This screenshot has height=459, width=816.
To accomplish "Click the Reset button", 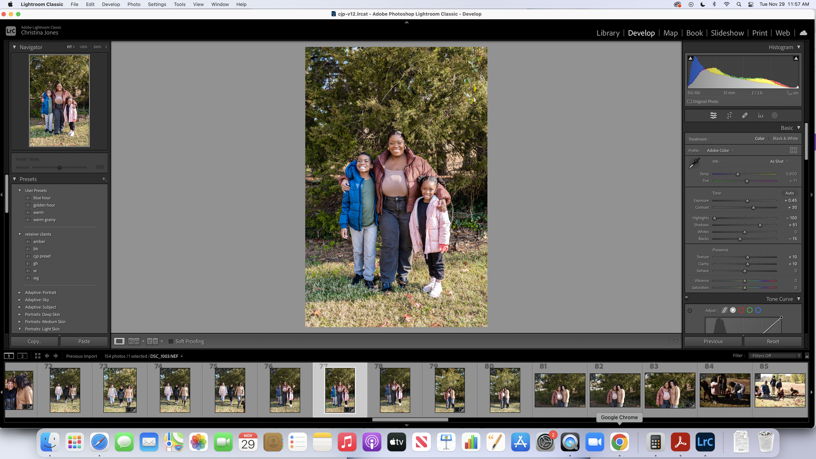I will [x=773, y=341].
